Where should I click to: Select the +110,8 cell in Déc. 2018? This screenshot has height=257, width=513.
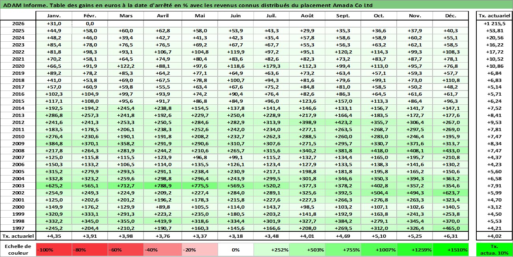(451, 80)
